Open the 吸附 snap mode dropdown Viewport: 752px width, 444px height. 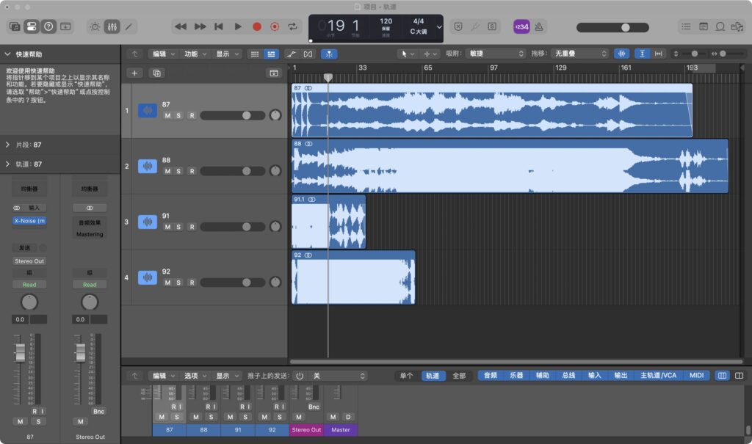496,54
